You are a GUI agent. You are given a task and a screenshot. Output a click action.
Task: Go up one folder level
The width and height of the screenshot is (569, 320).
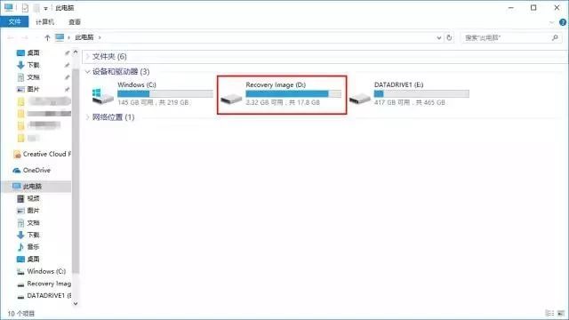click(47, 37)
